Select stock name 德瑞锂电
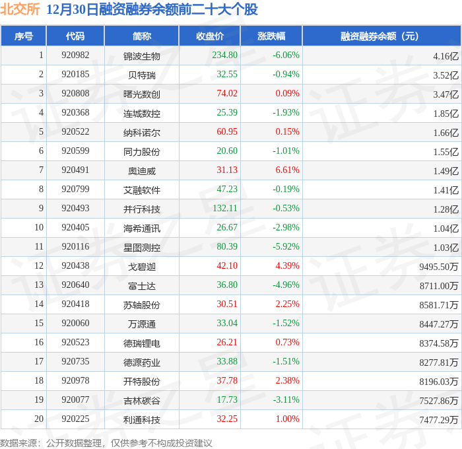462x449 pixels. tap(142, 343)
